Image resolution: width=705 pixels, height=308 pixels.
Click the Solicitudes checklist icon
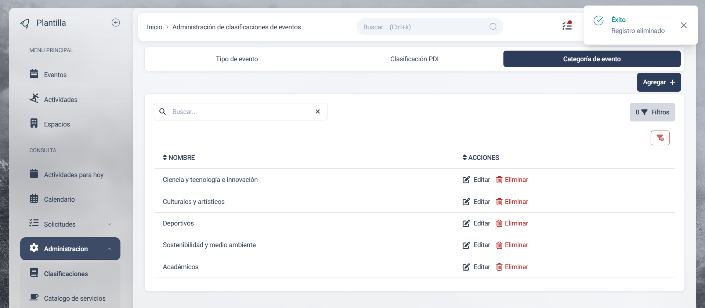tap(34, 223)
